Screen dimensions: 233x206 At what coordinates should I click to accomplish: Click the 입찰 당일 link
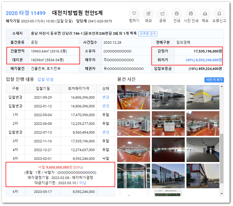tap(46, 80)
